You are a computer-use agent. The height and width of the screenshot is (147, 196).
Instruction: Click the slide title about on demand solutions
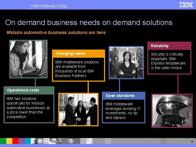[x=89, y=23]
